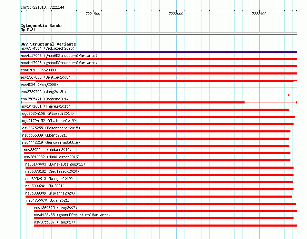307x239 pixels.
Task: Select the red bar under esv8701
Action: [x=159, y=73]
